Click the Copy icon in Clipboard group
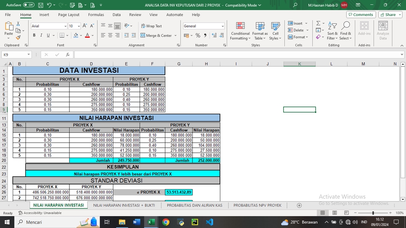This screenshot has width=406, height=228. click(x=18, y=30)
